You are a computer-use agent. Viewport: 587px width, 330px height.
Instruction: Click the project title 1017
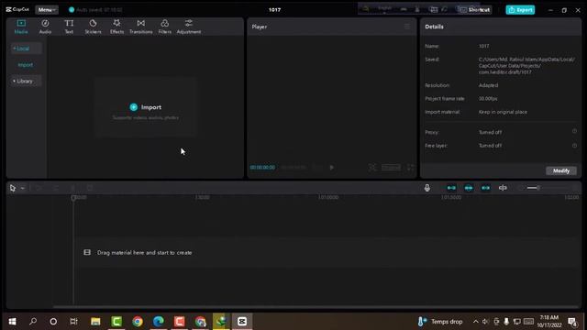[x=274, y=10]
